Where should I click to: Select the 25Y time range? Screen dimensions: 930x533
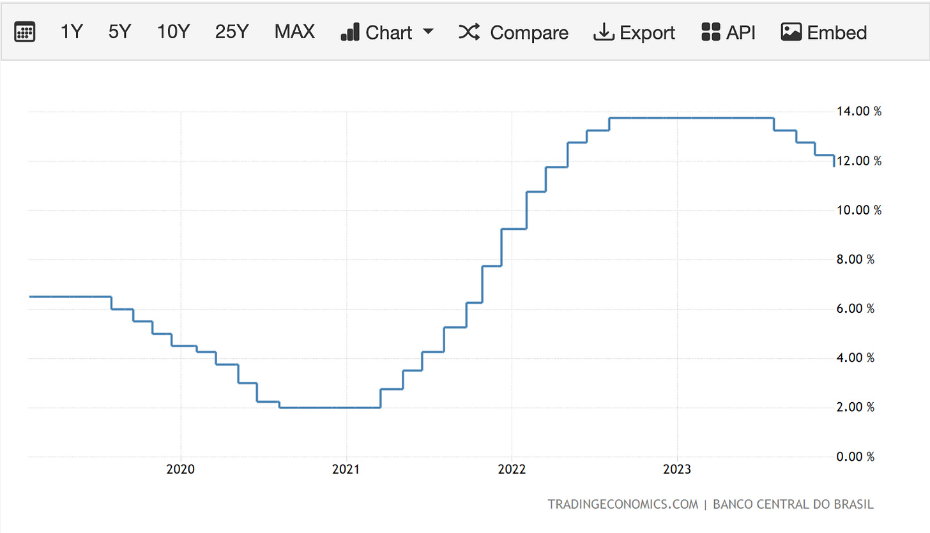coord(231,32)
